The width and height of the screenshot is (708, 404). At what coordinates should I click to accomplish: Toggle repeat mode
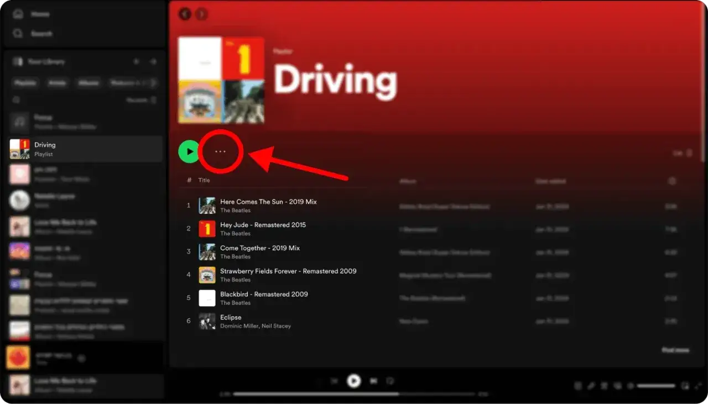389,381
